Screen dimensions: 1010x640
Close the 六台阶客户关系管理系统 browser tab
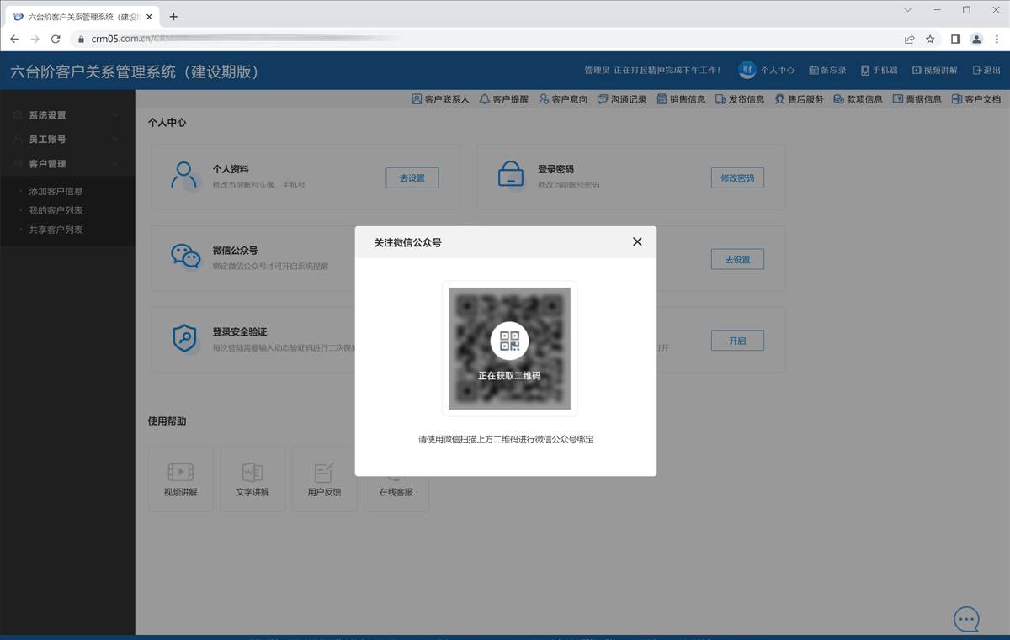(x=149, y=17)
